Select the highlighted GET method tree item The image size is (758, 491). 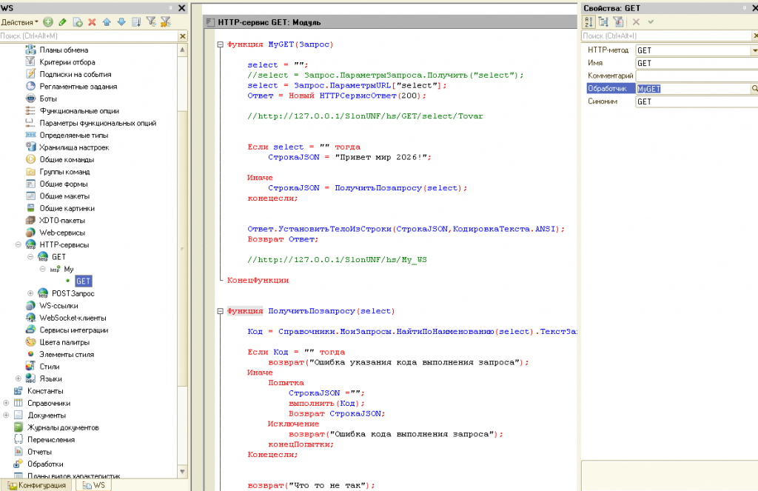83,281
